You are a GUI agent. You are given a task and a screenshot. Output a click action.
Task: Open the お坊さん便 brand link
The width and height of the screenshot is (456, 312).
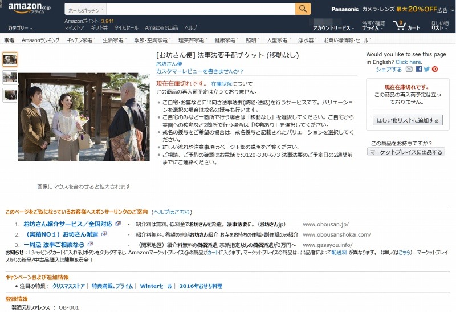(169, 64)
